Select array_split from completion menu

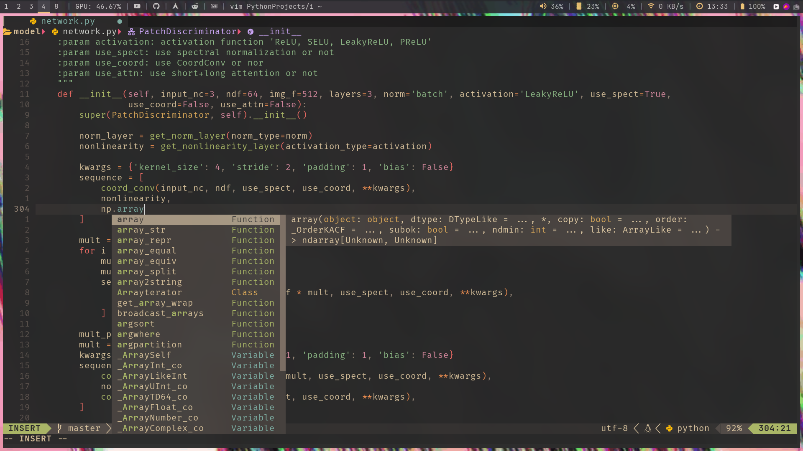pyautogui.click(x=147, y=272)
